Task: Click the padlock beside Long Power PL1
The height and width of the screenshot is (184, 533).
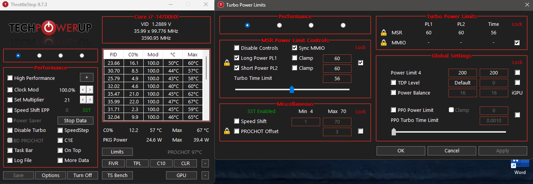Action: 227,63
